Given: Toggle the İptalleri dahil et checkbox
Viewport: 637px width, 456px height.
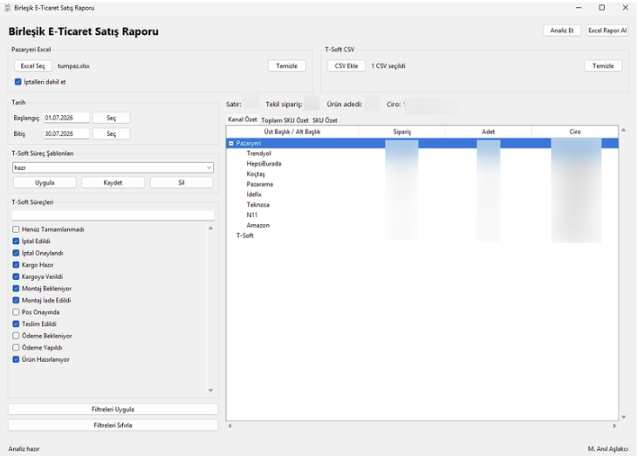Looking at the screenshot, I should click(17, 82).
